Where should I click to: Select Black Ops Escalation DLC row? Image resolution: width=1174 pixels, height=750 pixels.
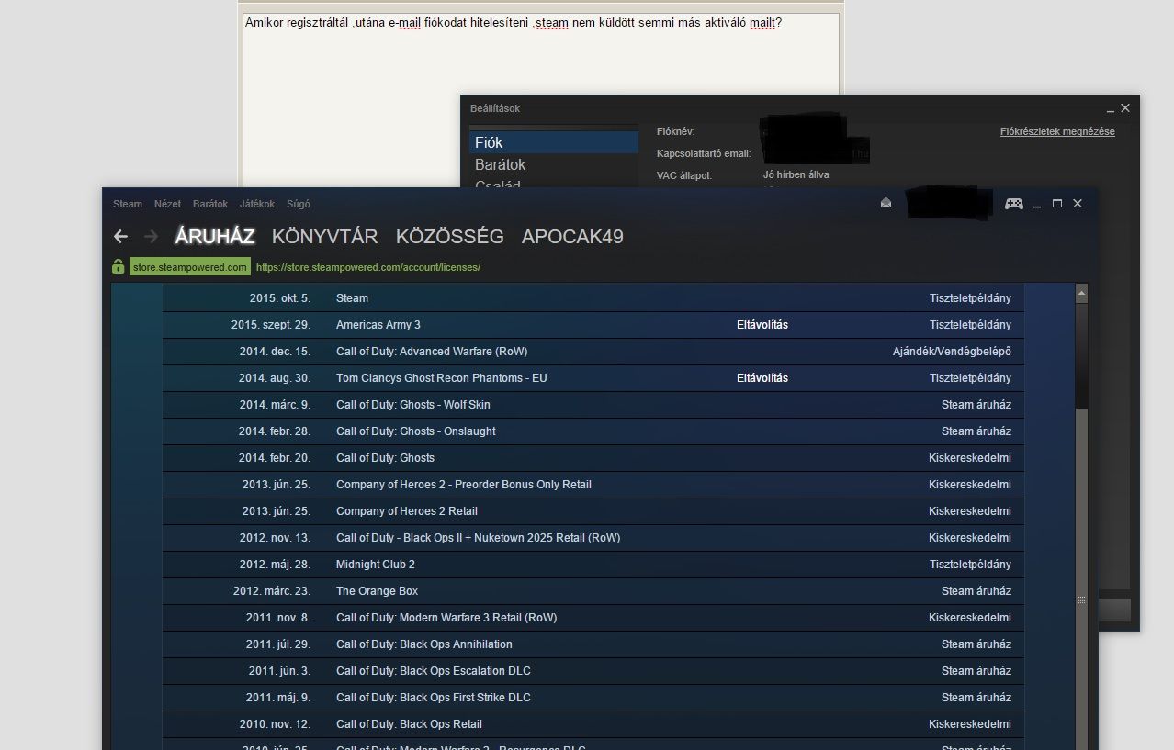pyautogui.click(x=593, y=671)
